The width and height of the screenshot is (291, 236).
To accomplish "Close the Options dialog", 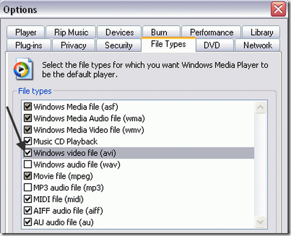I will 277,9.
